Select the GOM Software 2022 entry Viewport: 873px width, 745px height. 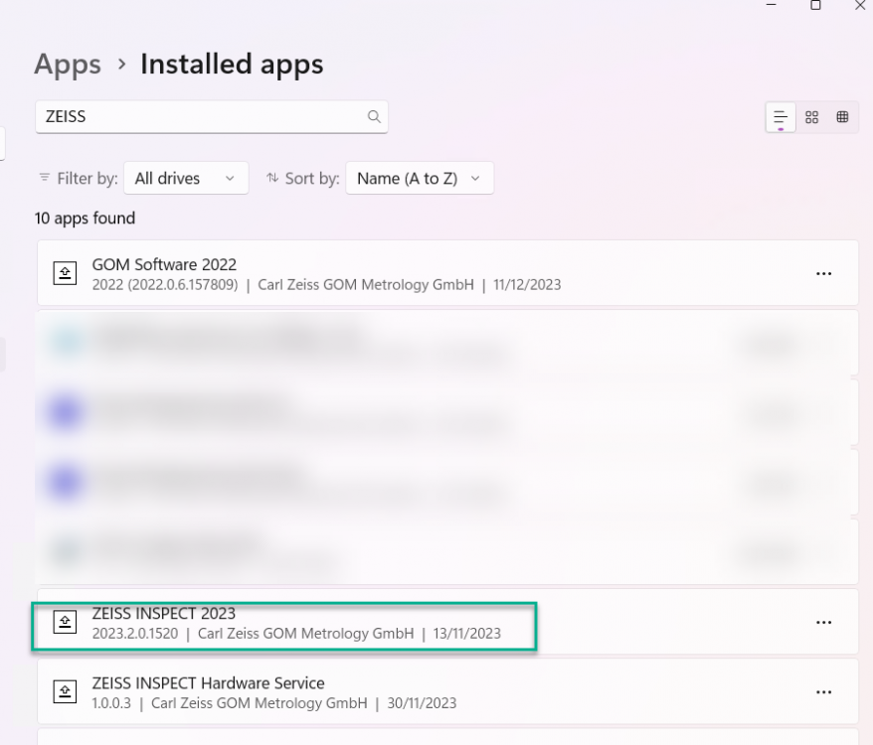pyautogui.click(x=398, y=274)
